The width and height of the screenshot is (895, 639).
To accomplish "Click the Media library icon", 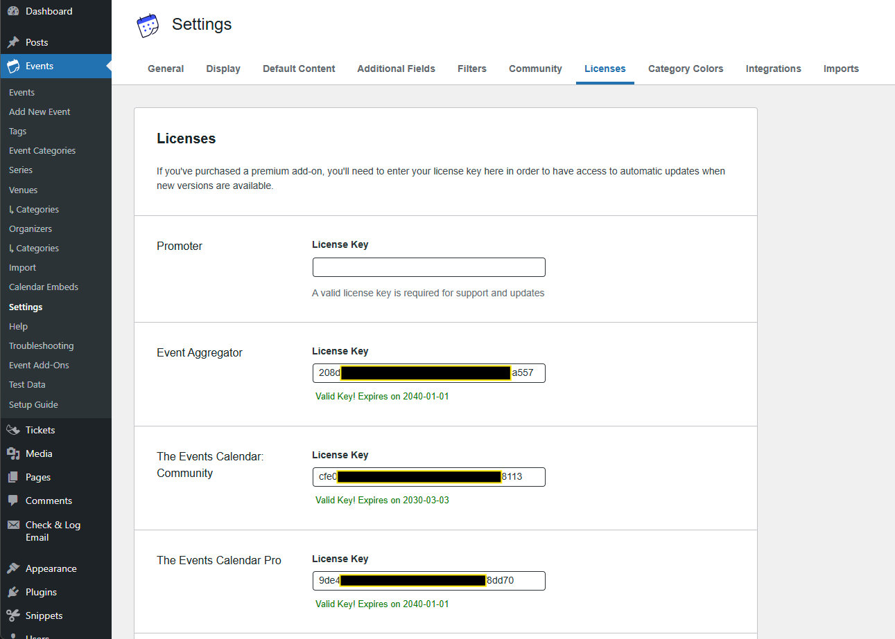I will coord(13,453).
